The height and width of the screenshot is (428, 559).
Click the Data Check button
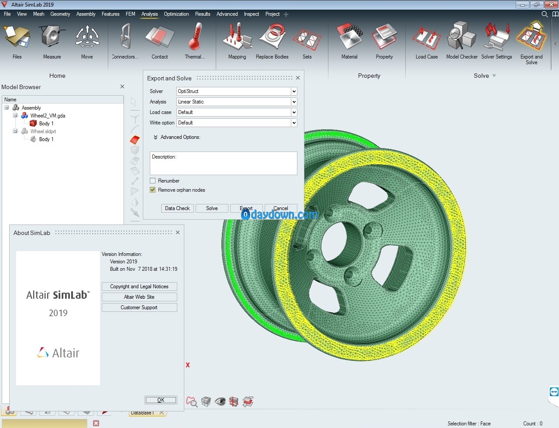(x=177, y=208)
